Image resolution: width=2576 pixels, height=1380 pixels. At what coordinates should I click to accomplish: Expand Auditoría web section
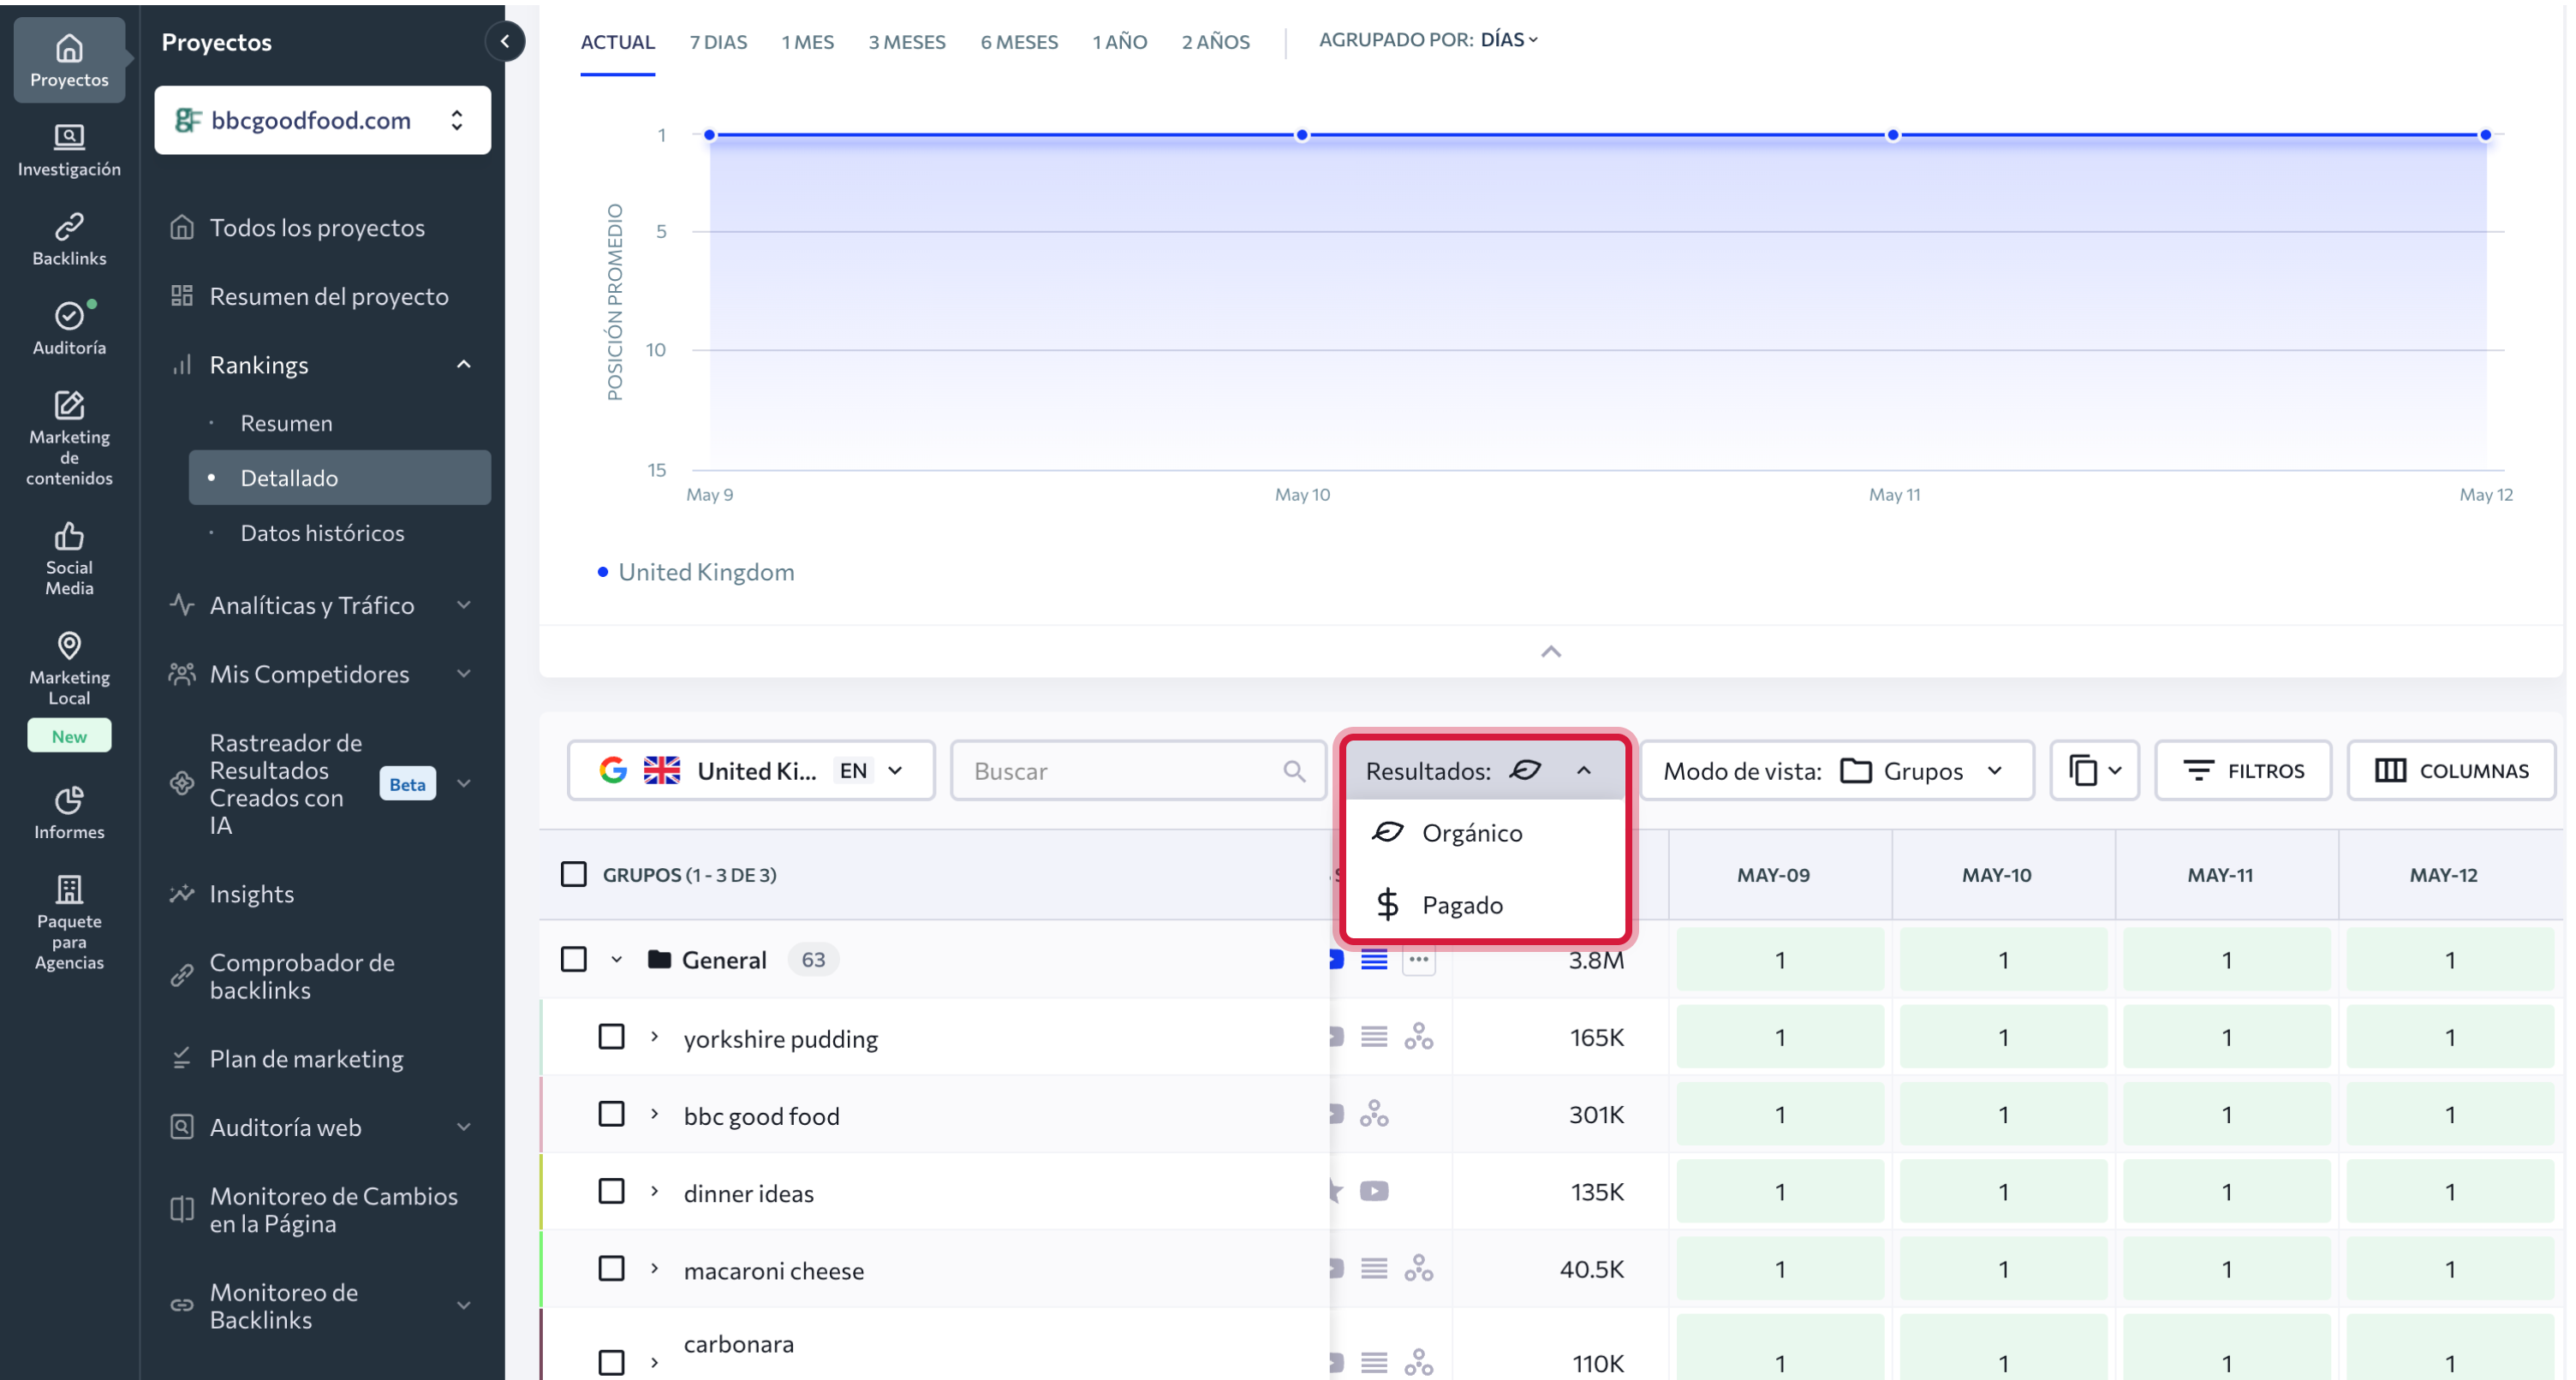(x=463, y=1127)
